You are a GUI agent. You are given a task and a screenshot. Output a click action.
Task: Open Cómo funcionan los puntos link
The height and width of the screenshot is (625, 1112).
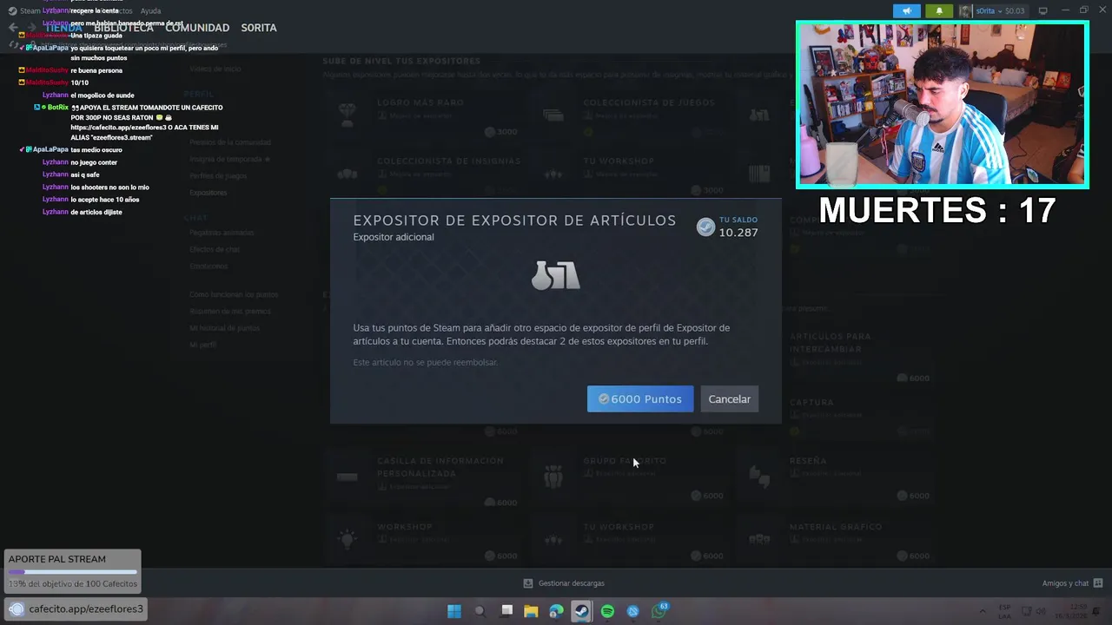[x=233, y=295]
